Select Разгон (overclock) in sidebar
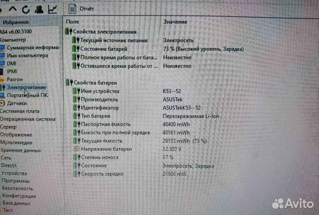319x215 pixels. pyautogui.click(x=15, y=79)
